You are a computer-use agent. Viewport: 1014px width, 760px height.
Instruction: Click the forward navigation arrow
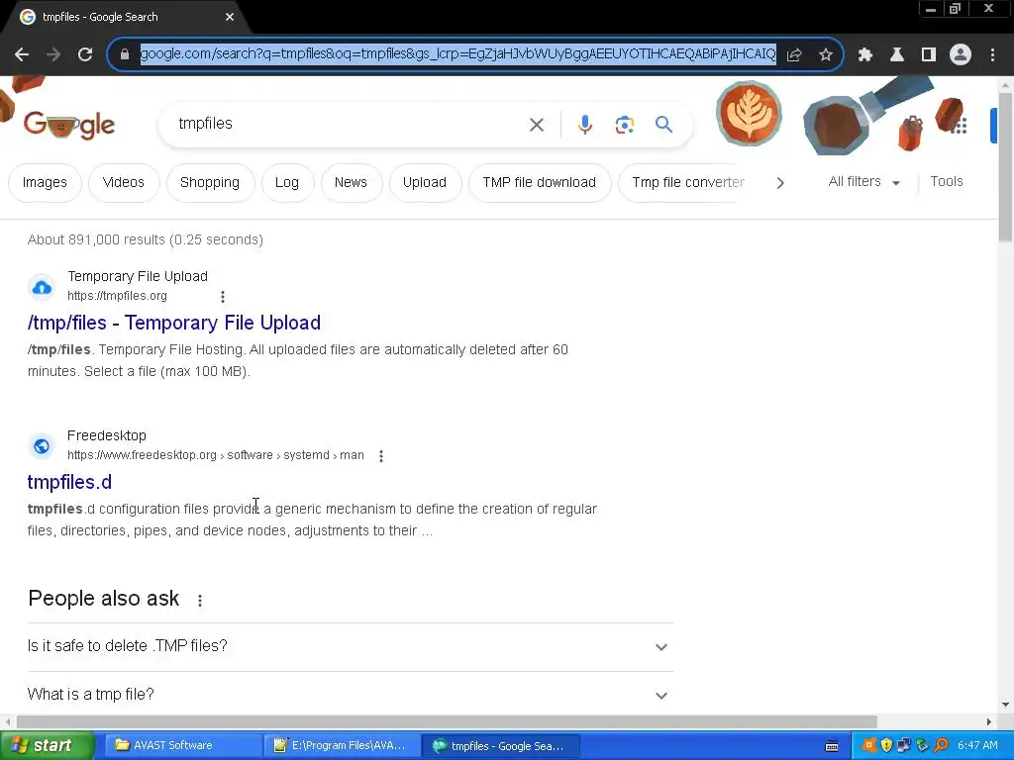[53, 54]
